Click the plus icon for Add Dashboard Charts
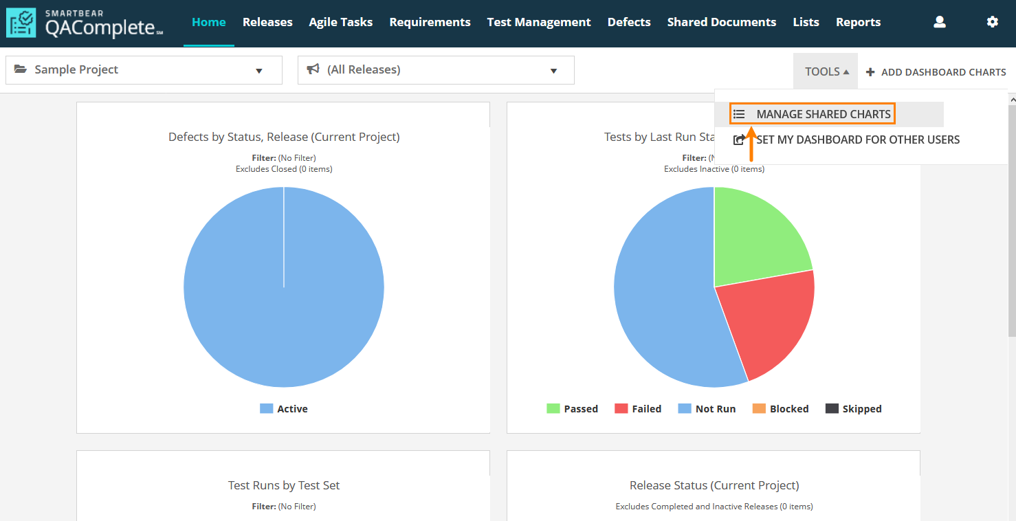The width and height of the screenshot is (1016, 521). click(870, 72)
